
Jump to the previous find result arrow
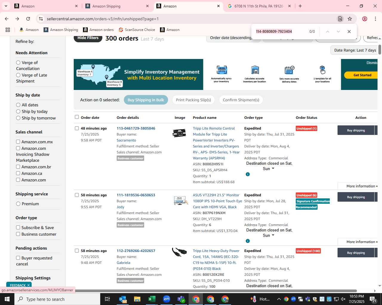(x=327, y=32)
